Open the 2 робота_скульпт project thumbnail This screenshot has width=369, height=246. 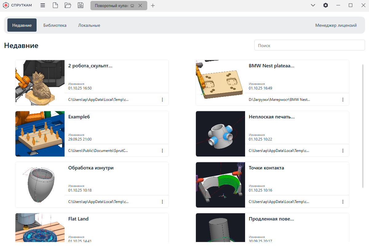pos(40,83)
